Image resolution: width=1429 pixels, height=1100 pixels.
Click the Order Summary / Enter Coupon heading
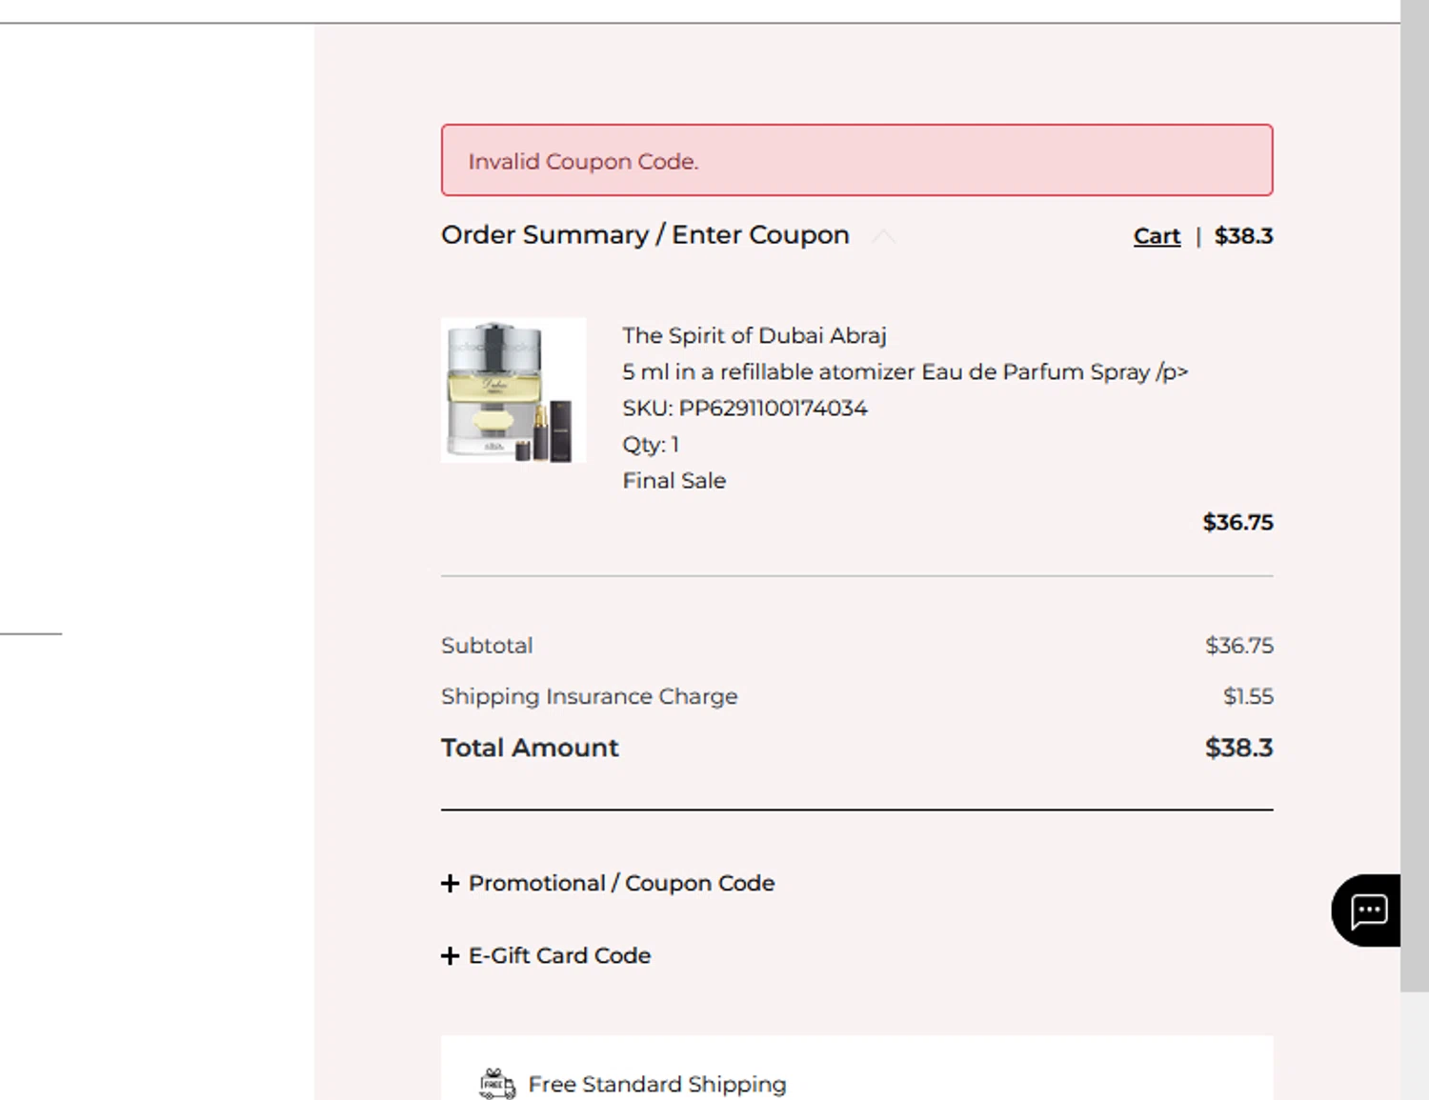645,235
